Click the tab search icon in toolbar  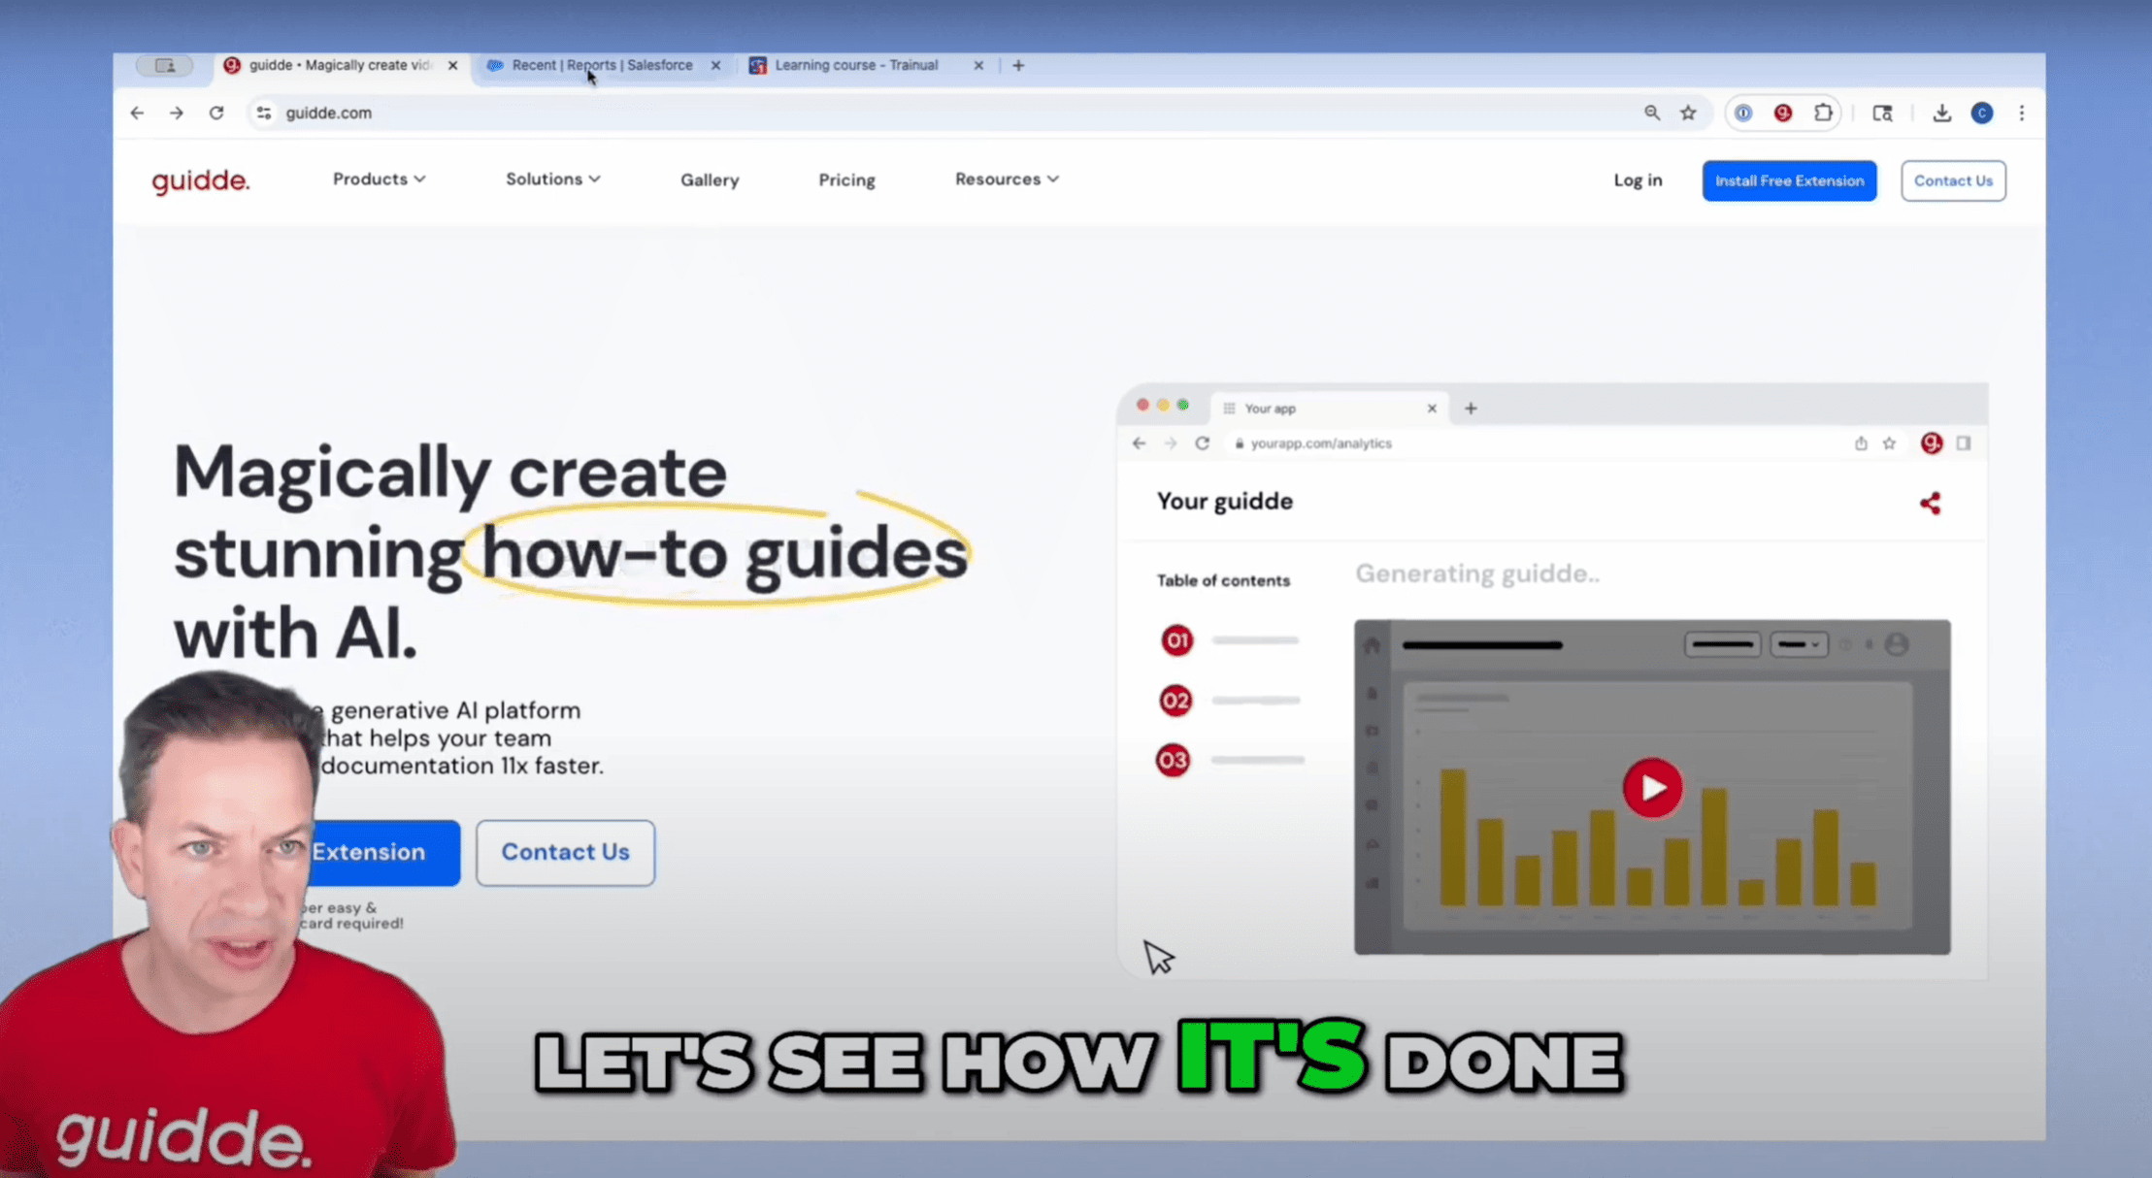click(1882, 114)
